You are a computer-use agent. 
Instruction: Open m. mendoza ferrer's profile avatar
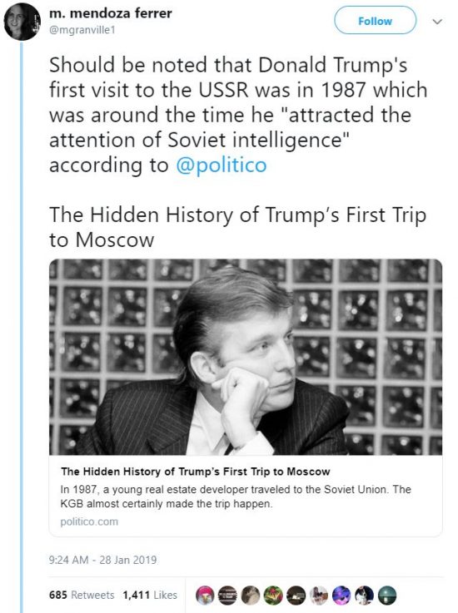22,22
